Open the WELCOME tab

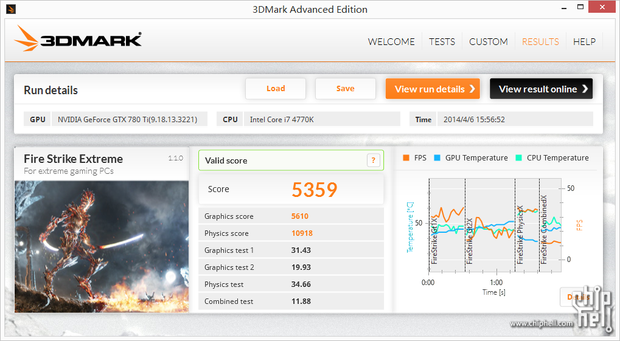pos(391,41)
